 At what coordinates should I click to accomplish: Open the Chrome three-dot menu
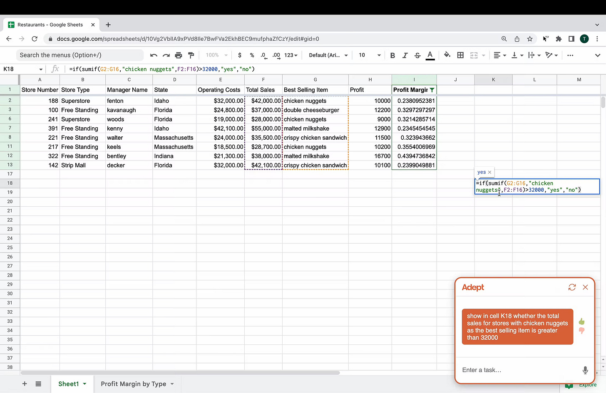click(x=597, y=39)
